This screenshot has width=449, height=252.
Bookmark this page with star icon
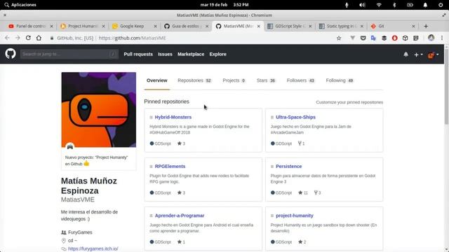[x=339, y=38]
